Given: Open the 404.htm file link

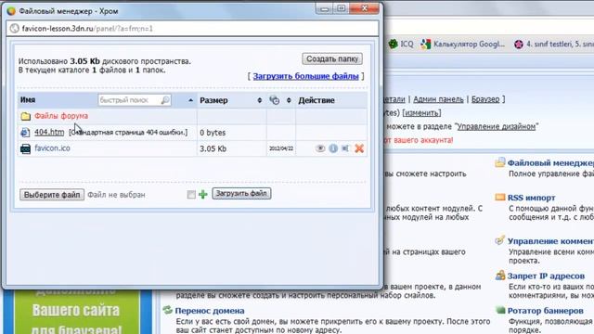Looking at the screenshot, I should click(49, 132).
